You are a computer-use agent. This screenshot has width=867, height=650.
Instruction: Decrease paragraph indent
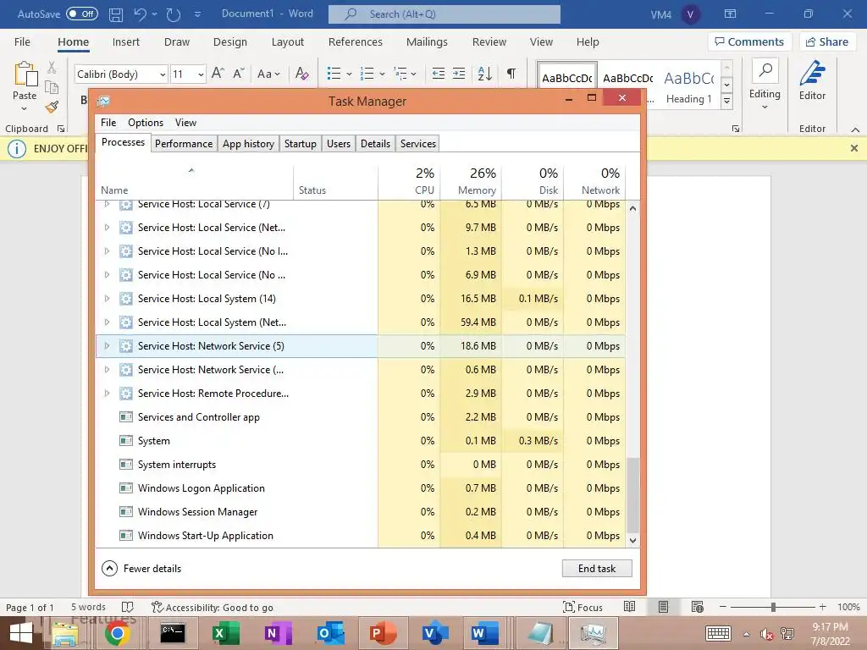439,74
